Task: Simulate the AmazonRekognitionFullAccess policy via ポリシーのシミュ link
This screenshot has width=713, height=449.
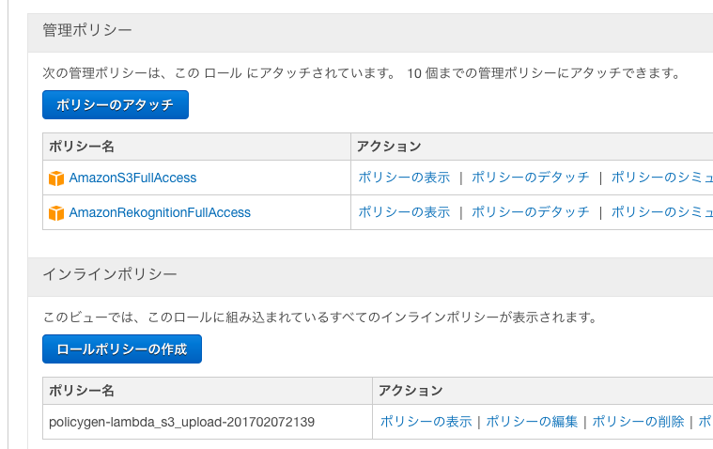Action: tap(662, 212)
